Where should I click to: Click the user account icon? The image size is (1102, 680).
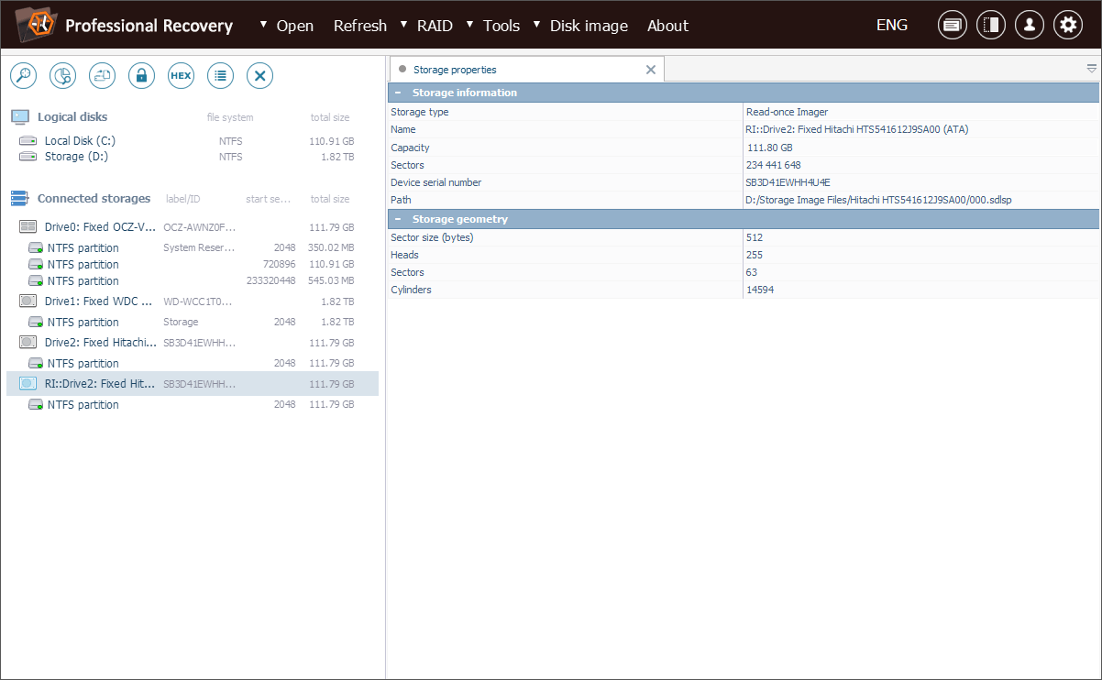(1029, 26)
